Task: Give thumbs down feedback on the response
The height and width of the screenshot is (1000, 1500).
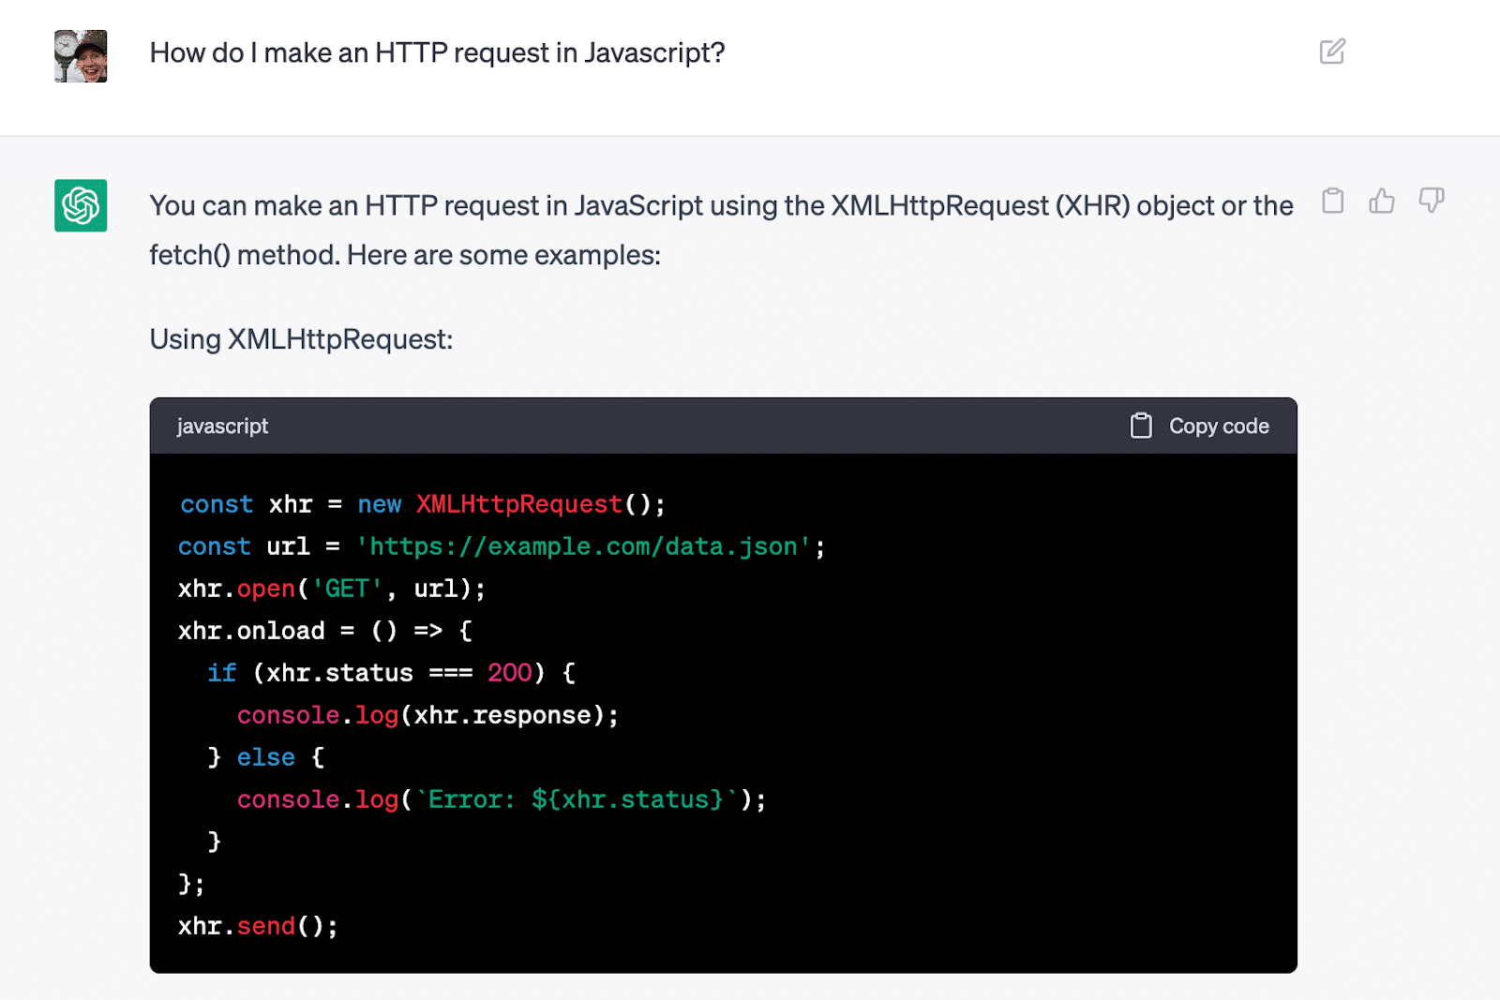Action: (x=1430, y=201)
